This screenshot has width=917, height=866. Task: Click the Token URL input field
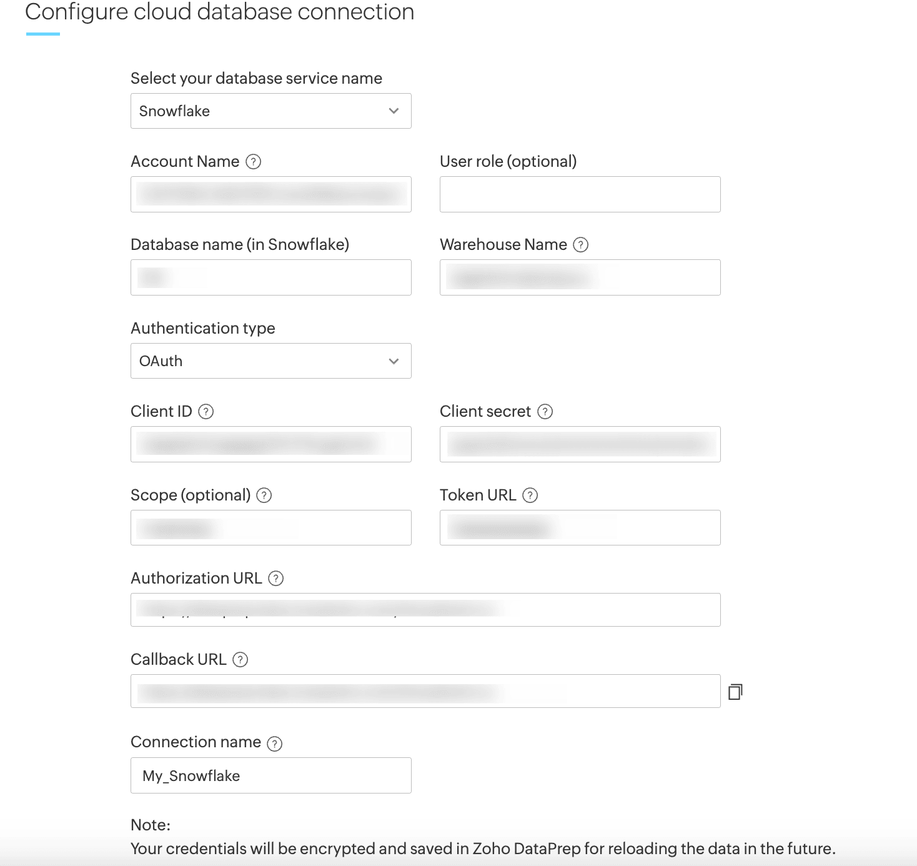(580, 528)
